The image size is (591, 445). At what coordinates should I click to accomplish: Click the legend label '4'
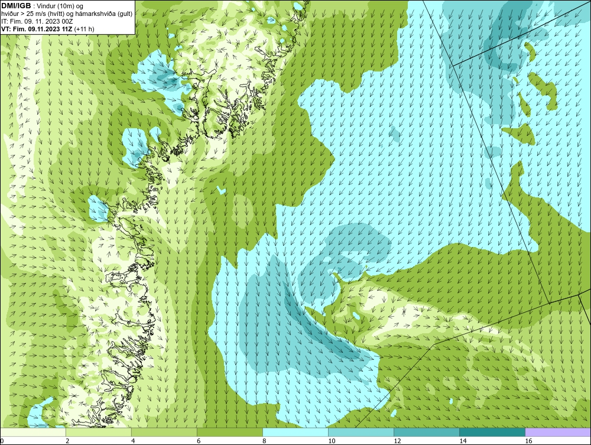click(x=134, y=441)
